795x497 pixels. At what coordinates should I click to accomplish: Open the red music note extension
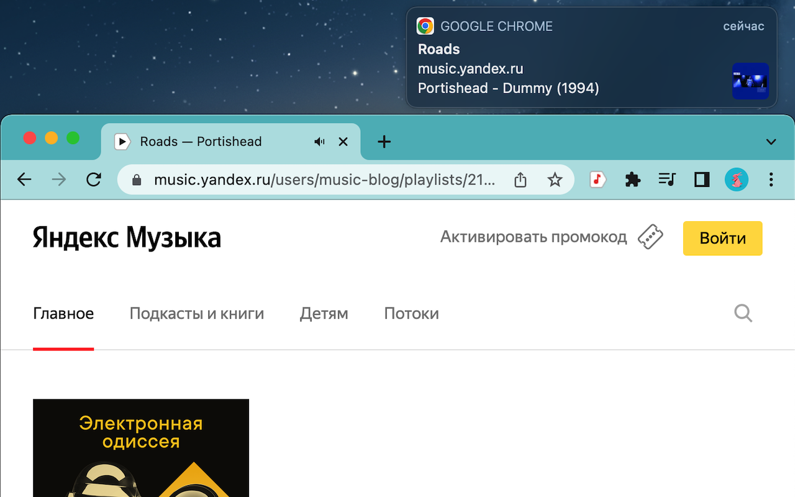[x=597, y=180]
